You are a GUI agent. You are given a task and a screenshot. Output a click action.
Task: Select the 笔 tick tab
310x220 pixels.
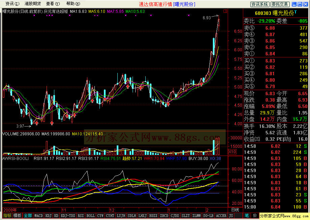click(x=247, y=216)
